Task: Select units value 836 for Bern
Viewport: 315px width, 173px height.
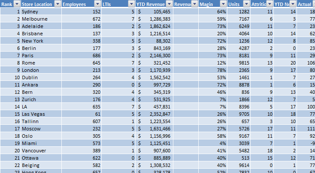Action: click(239, 92)
